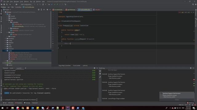197x110 pixels.
Task: Click the trash icon in the Event Log
Action: click(x=100, y=74)
